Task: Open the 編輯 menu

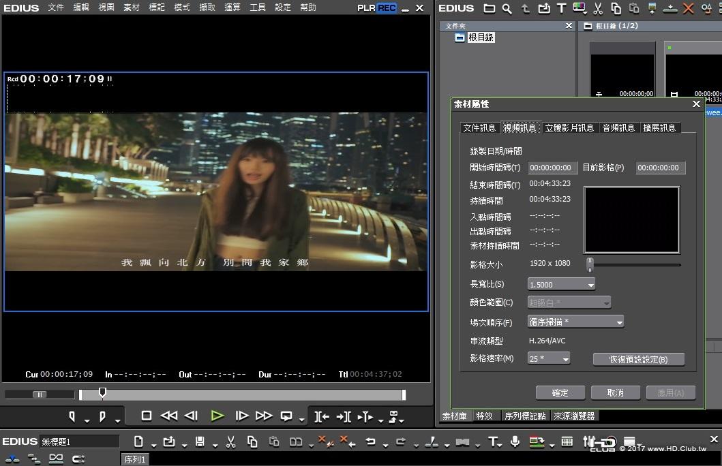Action: [x=81, y=7]
